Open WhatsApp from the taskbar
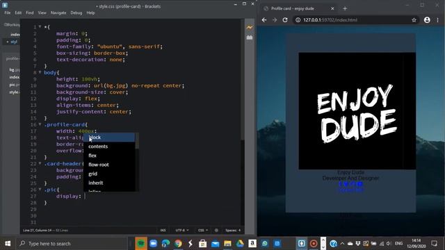The image size is (445, 250). 264,244
